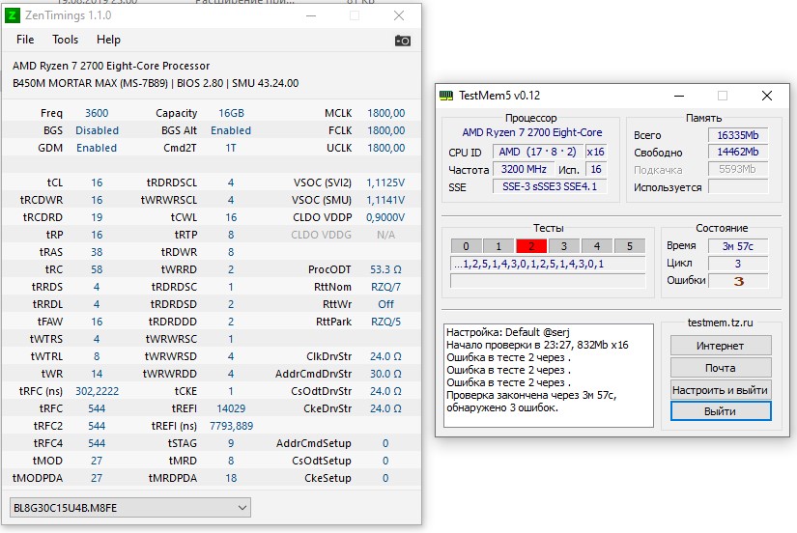Screen dimensions: 797x533
Task: Click the 3200 MHz frequency field
Action: point(524,169)
